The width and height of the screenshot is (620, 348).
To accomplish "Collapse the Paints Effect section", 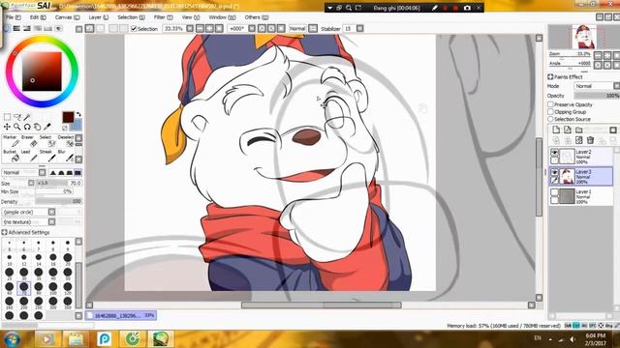I will pyautogui.click(x=565, y=76).
